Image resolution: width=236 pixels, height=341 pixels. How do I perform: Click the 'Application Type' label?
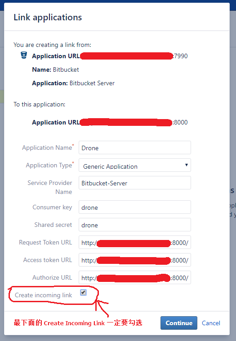[50, 165]
